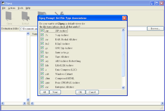
Task: Uncheck the .arj ARJ Archiver checkbox
Action: pos(42,61)
